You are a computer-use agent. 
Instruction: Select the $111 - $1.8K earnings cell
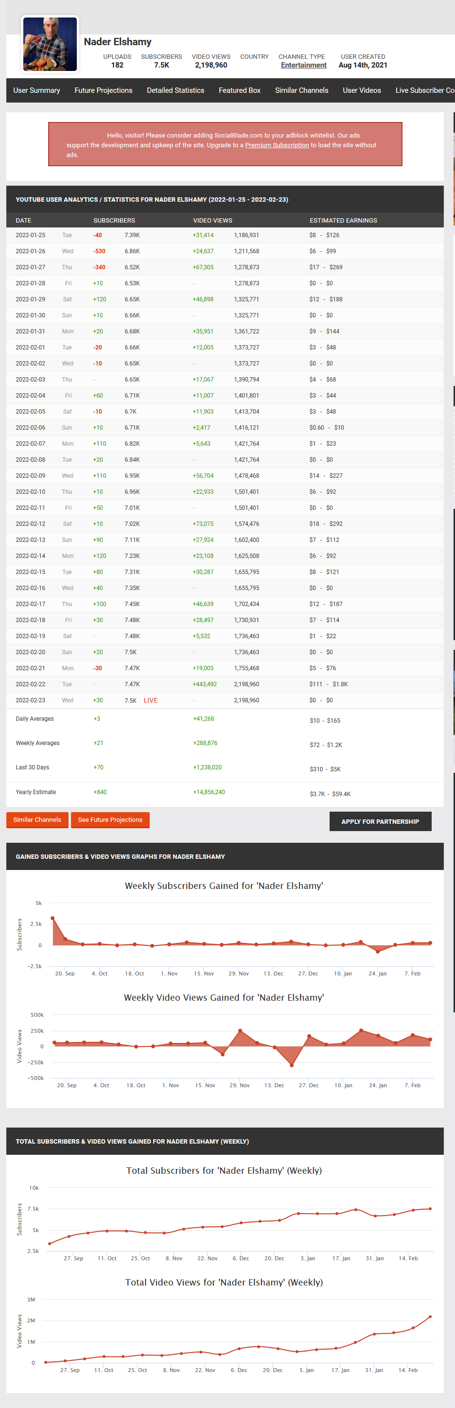(x=328, y=684)
